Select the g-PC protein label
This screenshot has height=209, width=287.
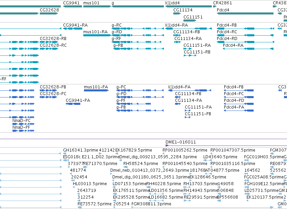click(121, 87)
